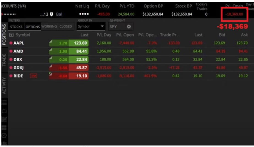Click DBX P/L Day value 188.00
The height and width of the screenshot is (147, 254).
[106, 60]
